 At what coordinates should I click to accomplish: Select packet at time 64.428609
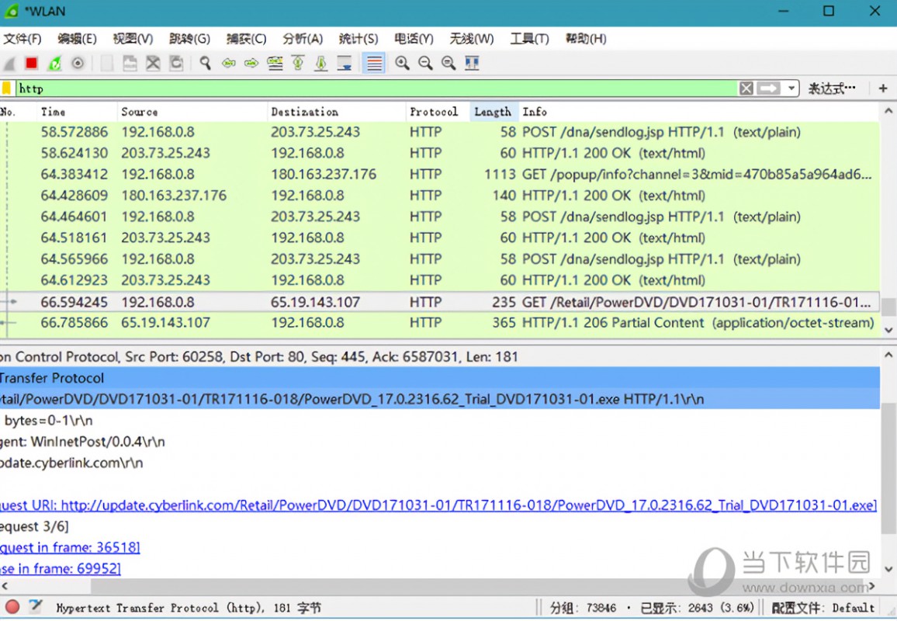tap(439, 195)
